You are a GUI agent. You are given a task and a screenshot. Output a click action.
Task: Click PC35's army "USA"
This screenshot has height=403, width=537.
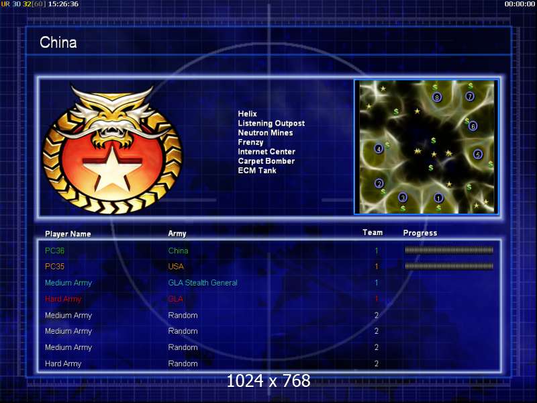pos(176,266)
